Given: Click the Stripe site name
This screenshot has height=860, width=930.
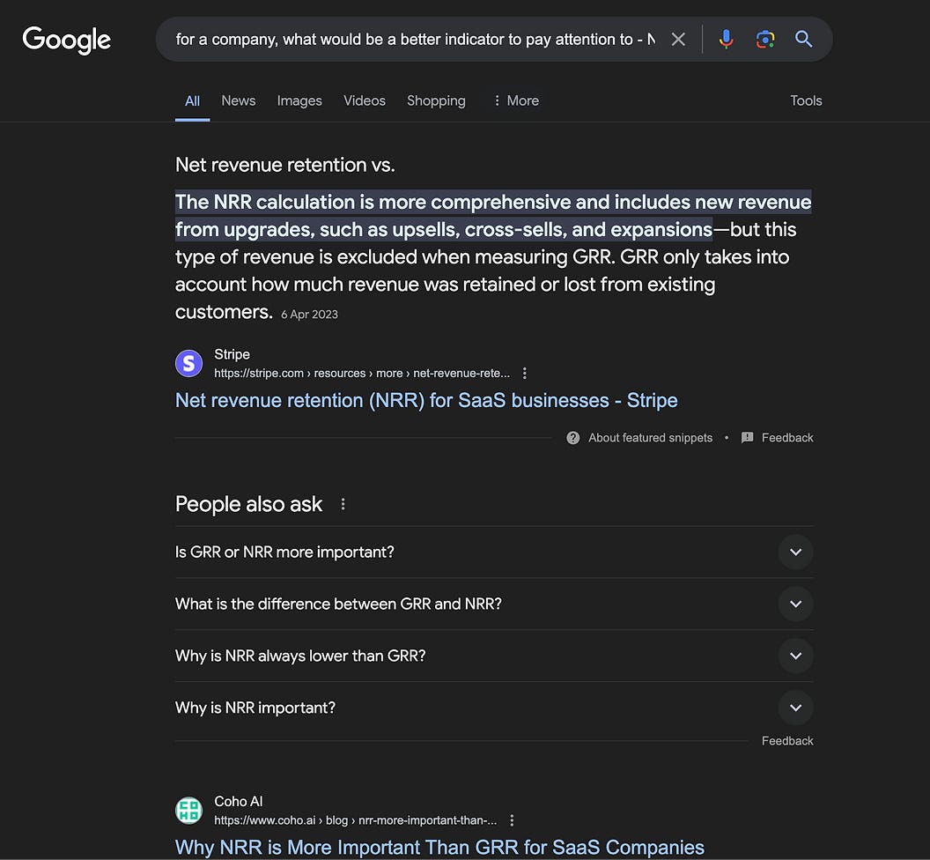Looking at the screenshot, I should pos(232,354).
